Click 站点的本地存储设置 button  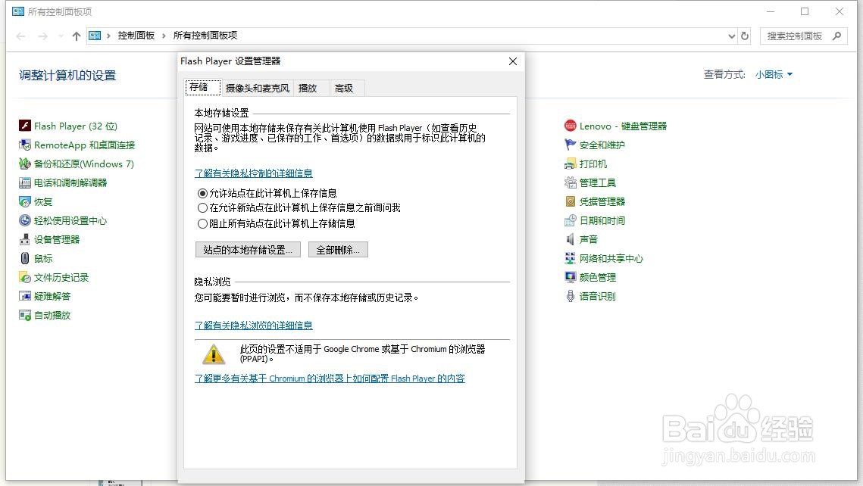249,250
